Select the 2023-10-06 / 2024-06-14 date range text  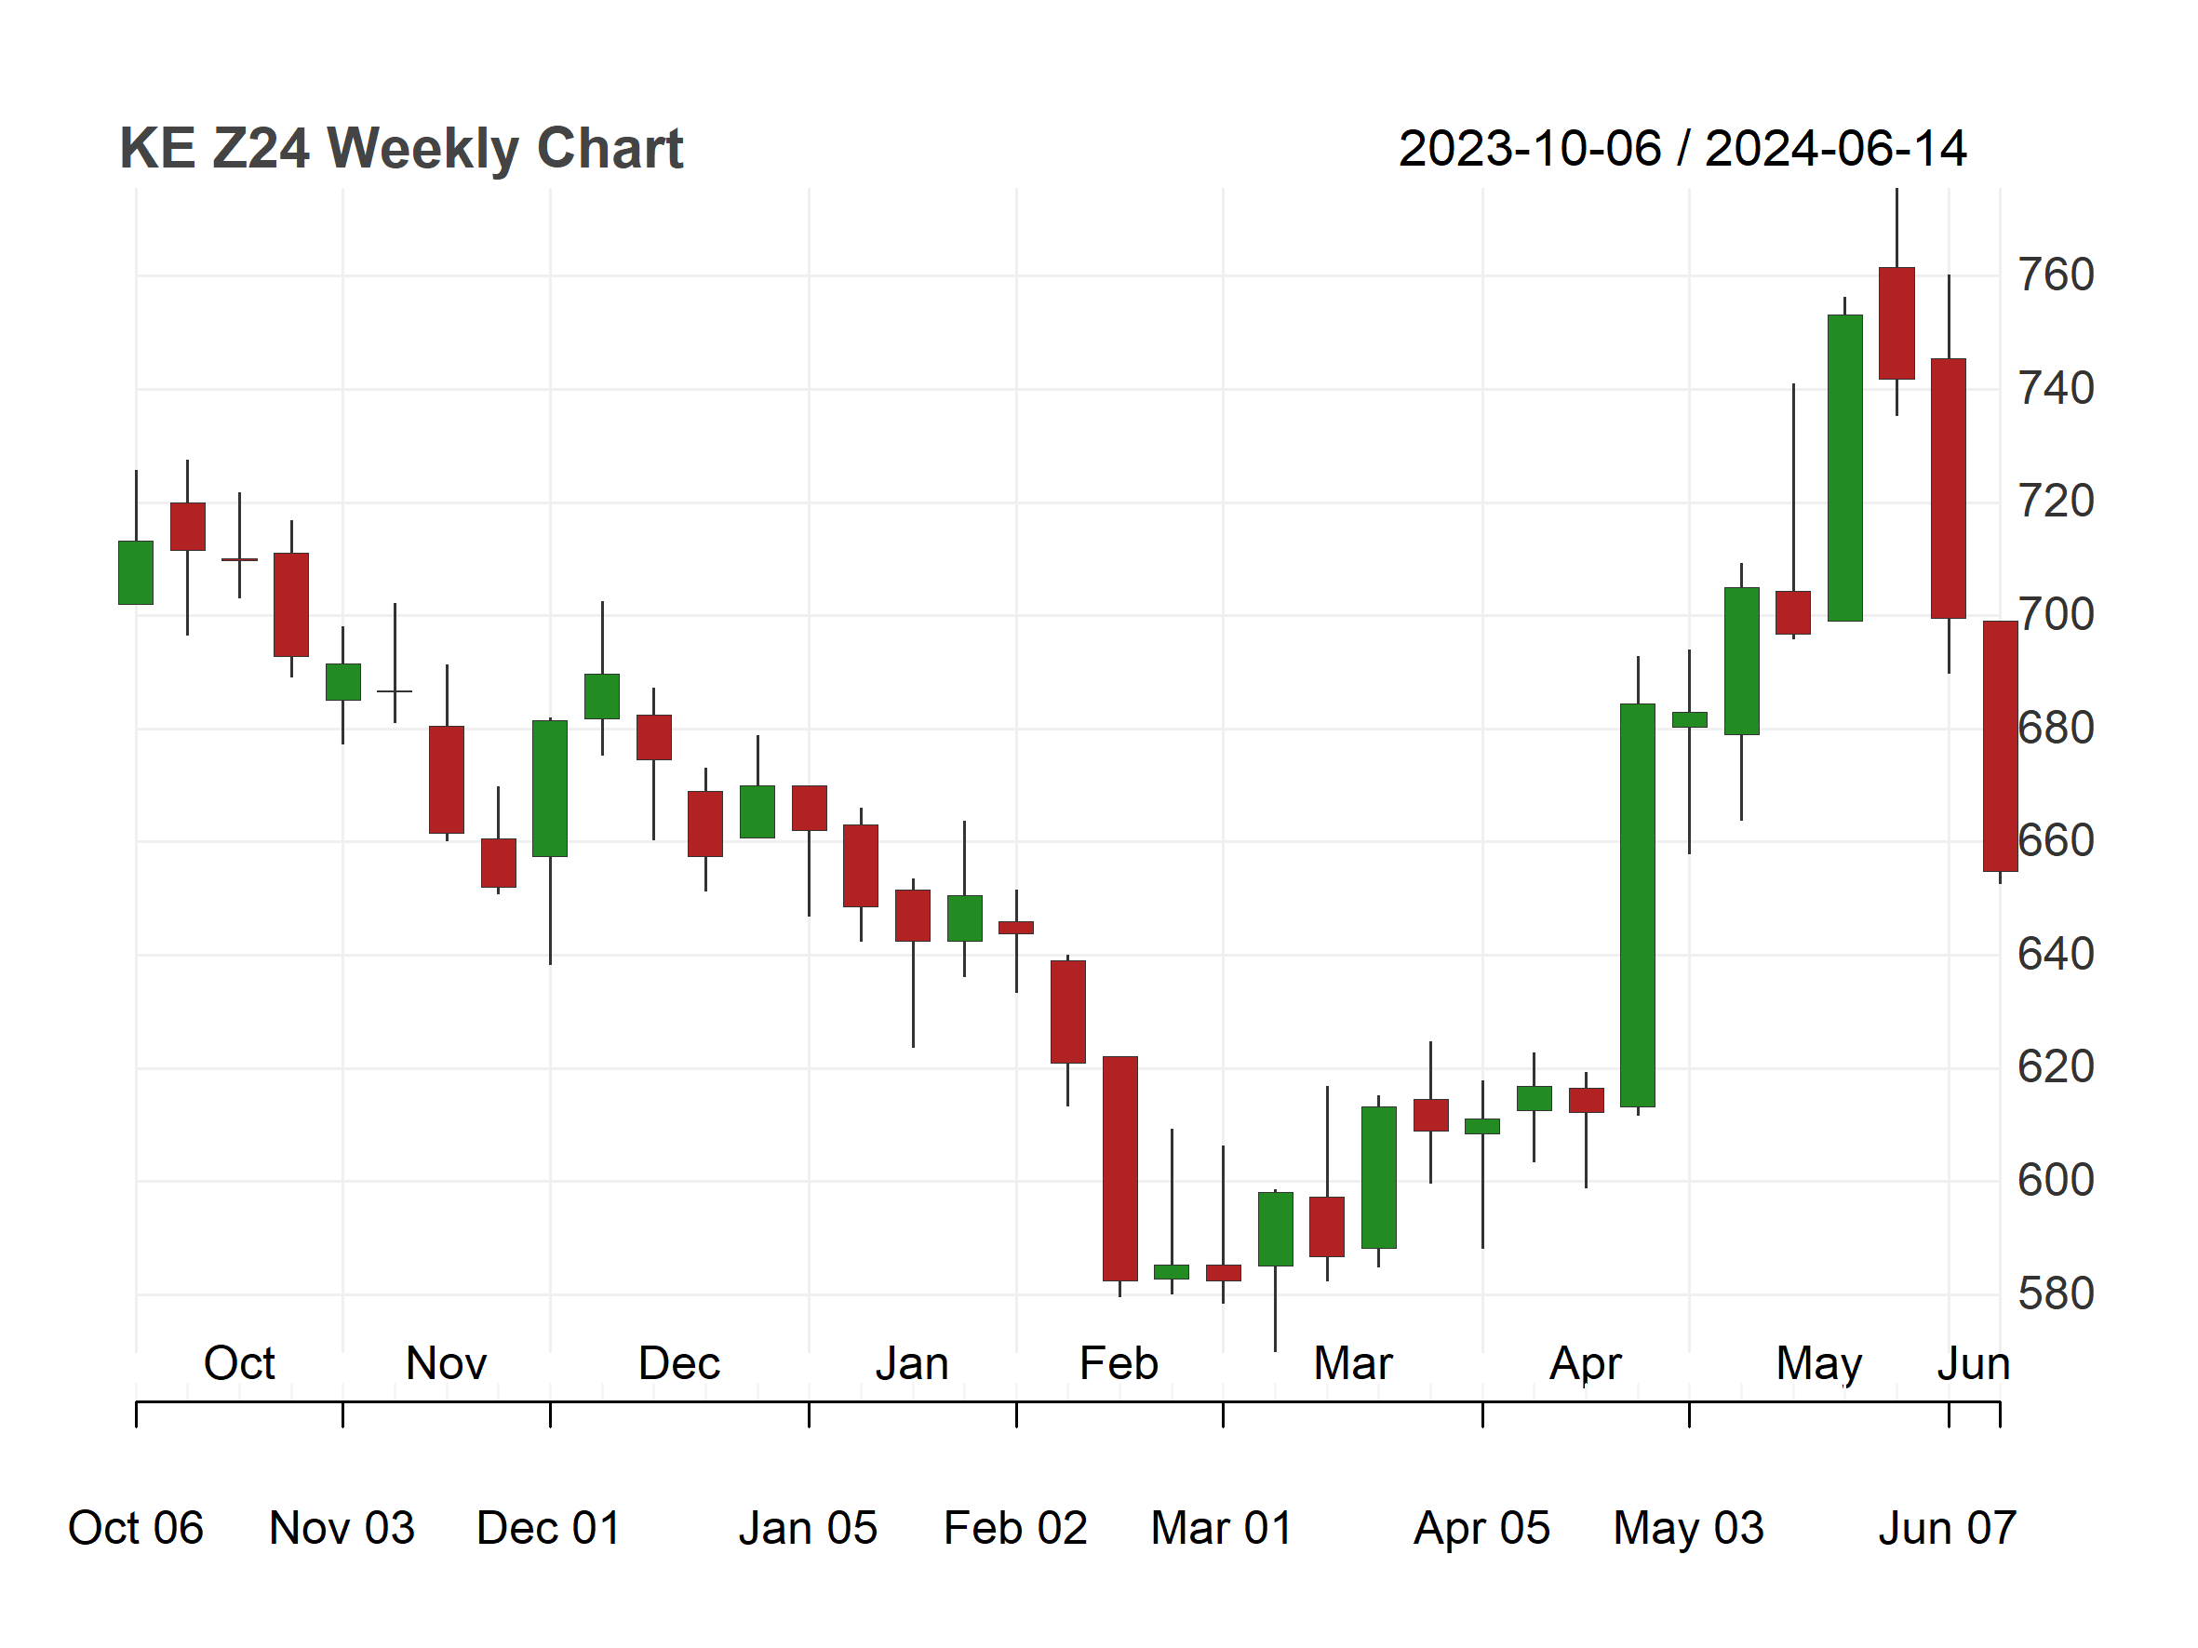coord(1682,149)
